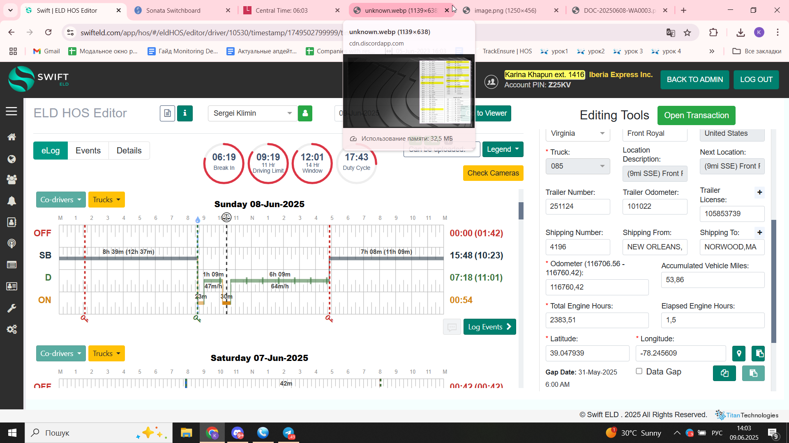Expand Saturday's Co-drivers dropdown
Viewport: 789px width, 443px height.
point(61,354)
